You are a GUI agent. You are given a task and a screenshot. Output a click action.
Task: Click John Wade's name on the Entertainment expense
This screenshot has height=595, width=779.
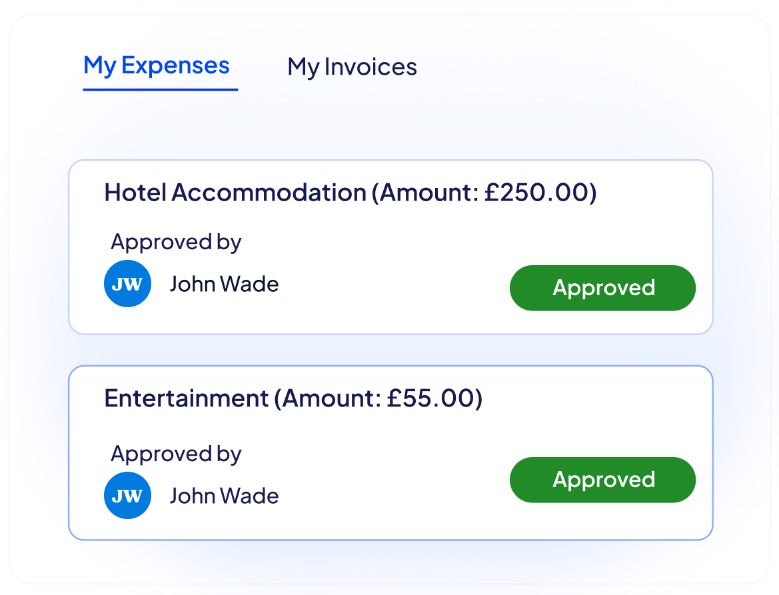click(x=225, y=495)
